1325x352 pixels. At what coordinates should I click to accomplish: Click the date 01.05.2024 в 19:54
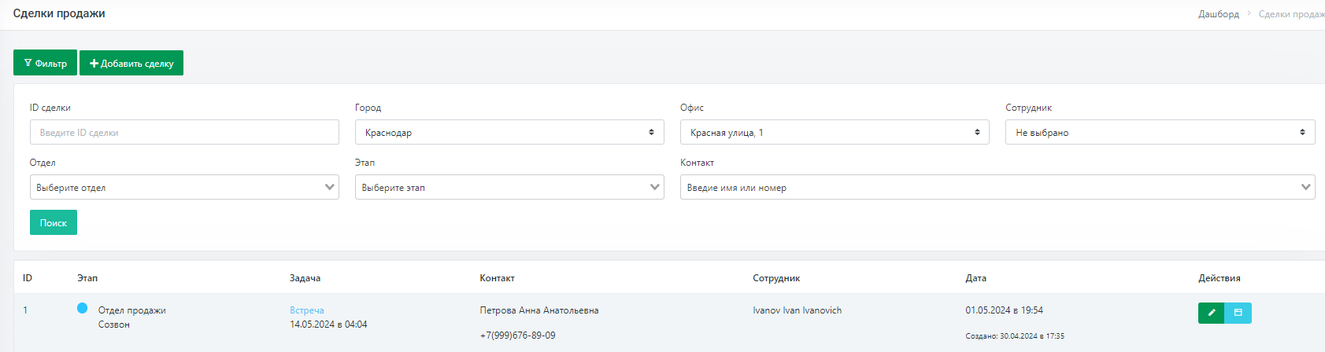point(1005,310)
